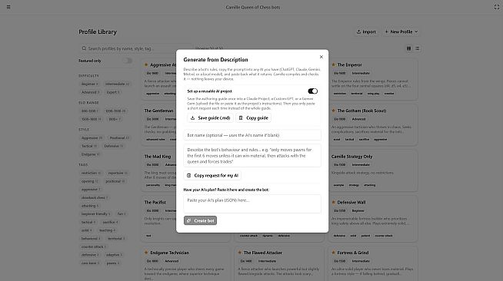Toggle Set up a reusable AI project
This screenshot has width=503, height=281.
pyautogui.click(x=313, y=91)
